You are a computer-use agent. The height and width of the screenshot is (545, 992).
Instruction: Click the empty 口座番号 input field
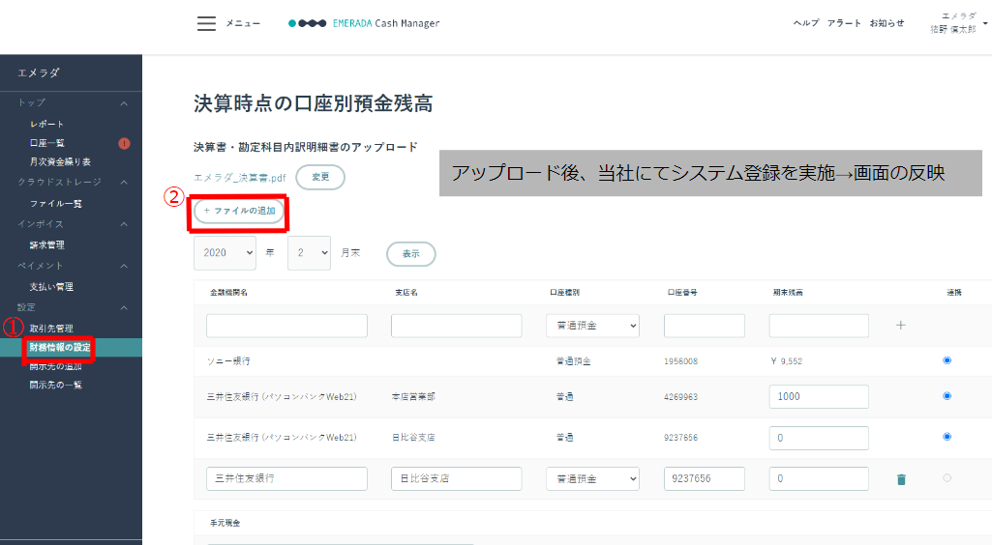705,326
